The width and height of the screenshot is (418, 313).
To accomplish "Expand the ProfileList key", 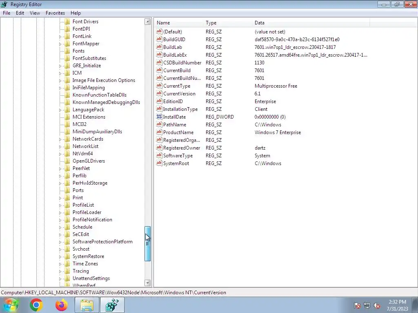I will (60, 205).
